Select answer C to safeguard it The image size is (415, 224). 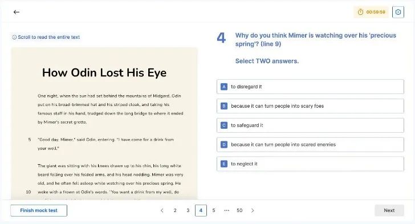[310, 125]
